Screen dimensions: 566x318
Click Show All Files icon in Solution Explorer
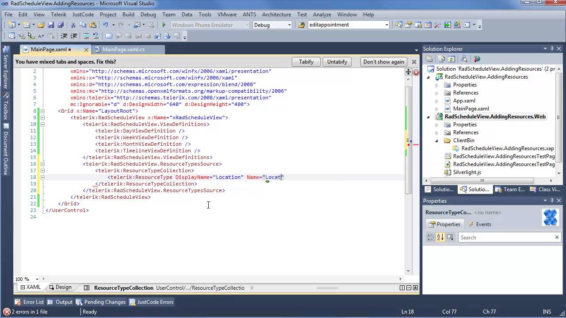coord(442,59)
